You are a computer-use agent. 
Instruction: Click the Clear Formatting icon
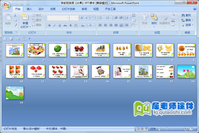(x=93, y=18)
